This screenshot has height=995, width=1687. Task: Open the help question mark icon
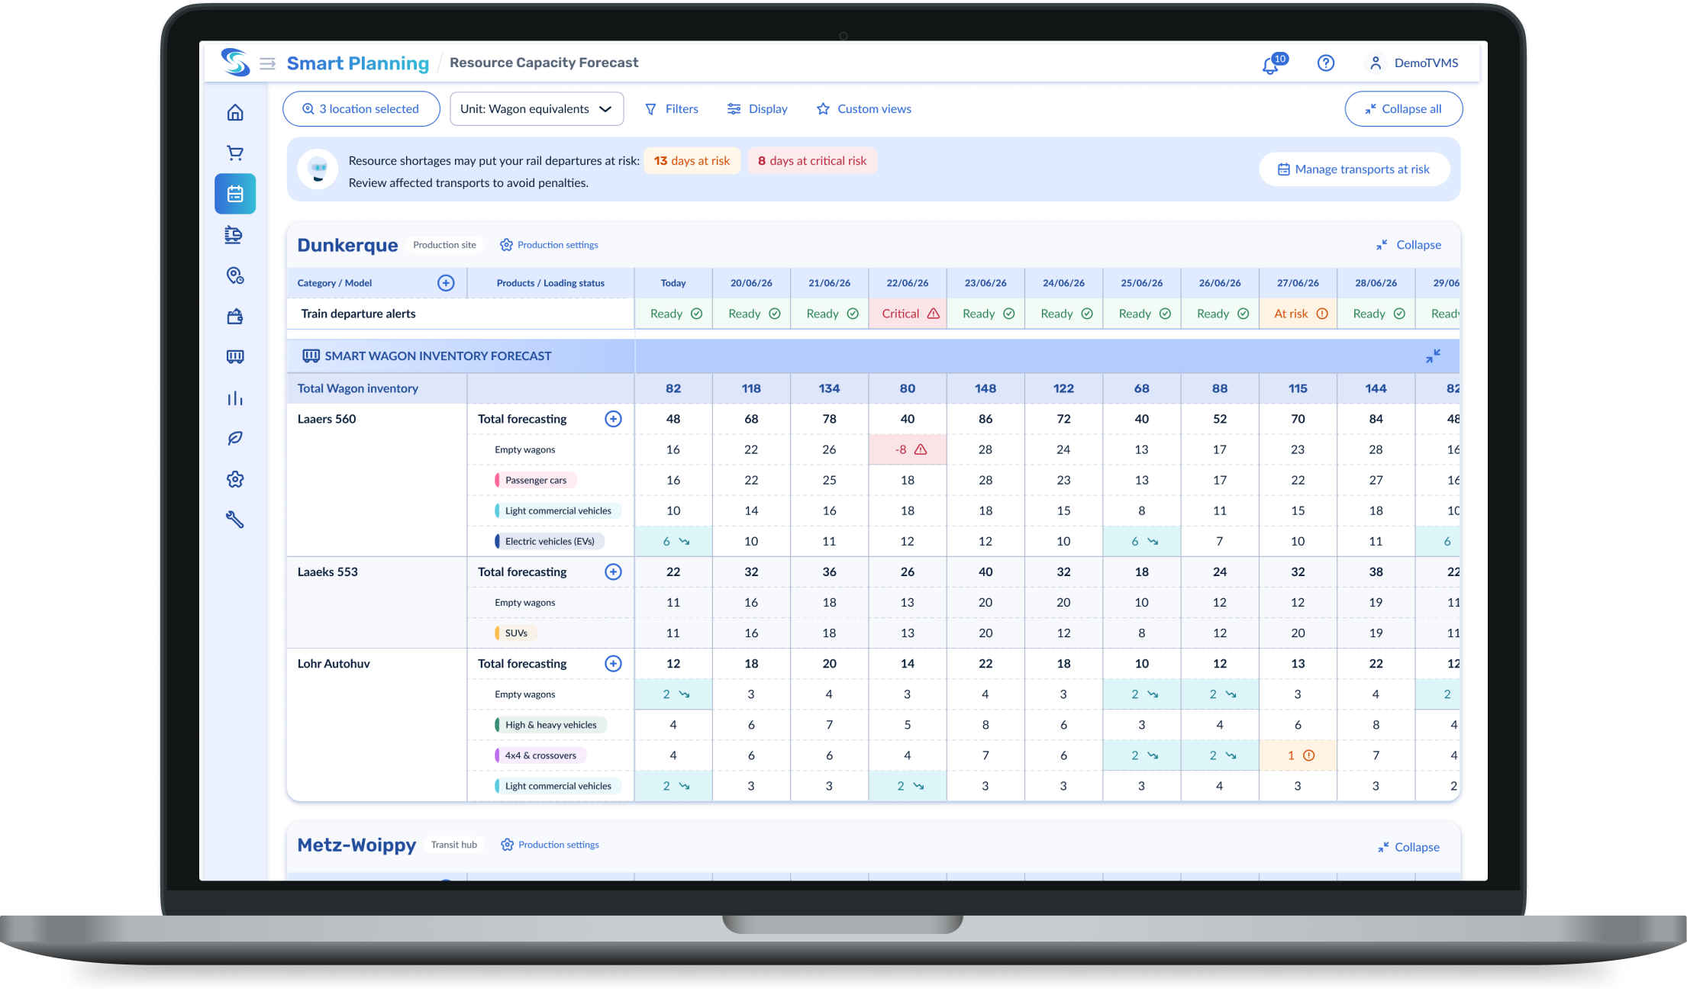(x=1326, y=63)
